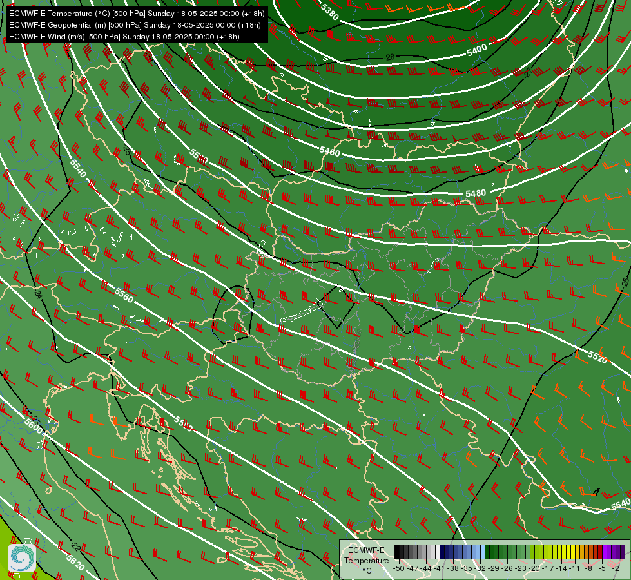Screen dimensions: 631x580
Task: Click the -44 legend scale value
Action: (426, 569)
